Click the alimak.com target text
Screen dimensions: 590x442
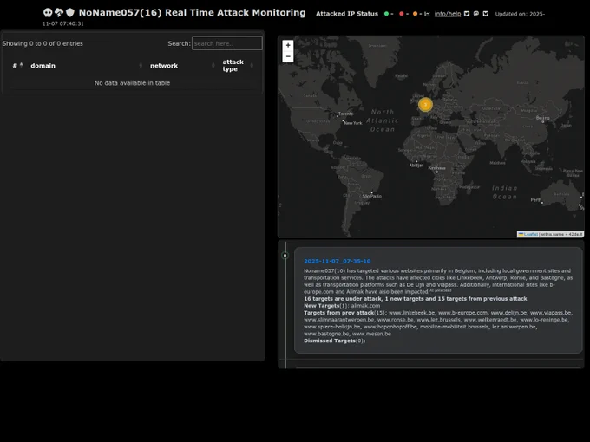[x=365, y=306]
